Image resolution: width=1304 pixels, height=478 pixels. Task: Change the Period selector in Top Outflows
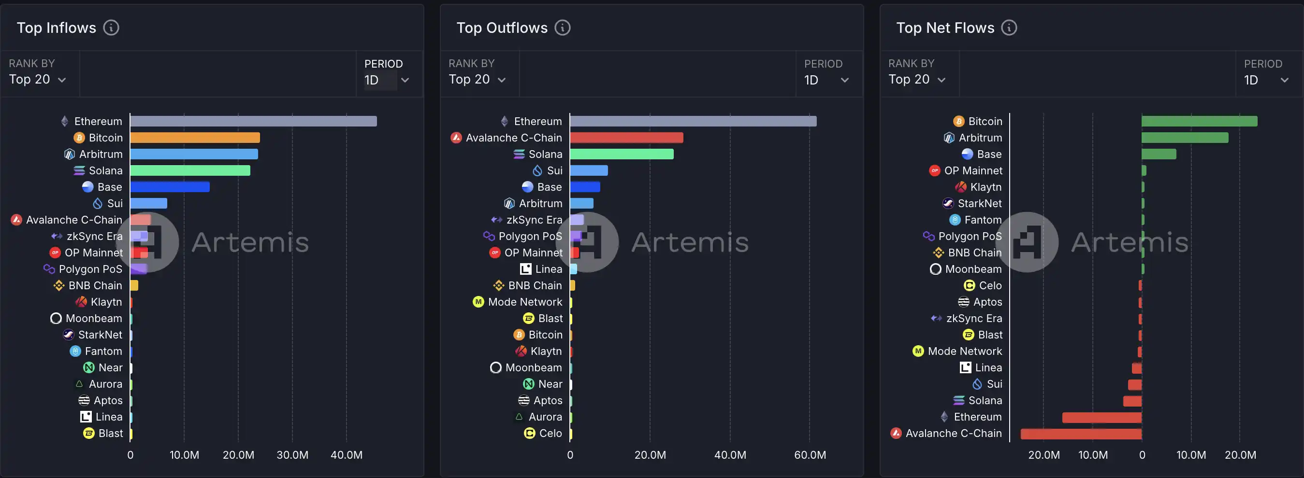point(826,80)
